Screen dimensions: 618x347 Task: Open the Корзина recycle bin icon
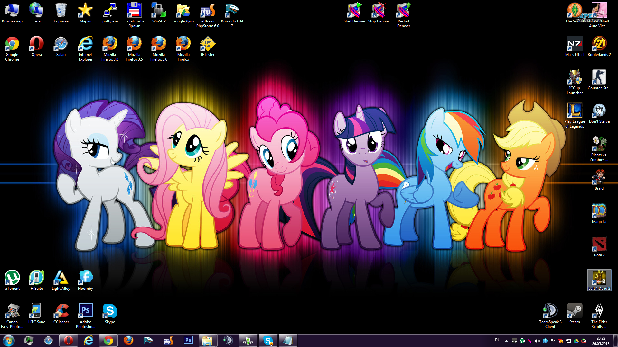61,13
